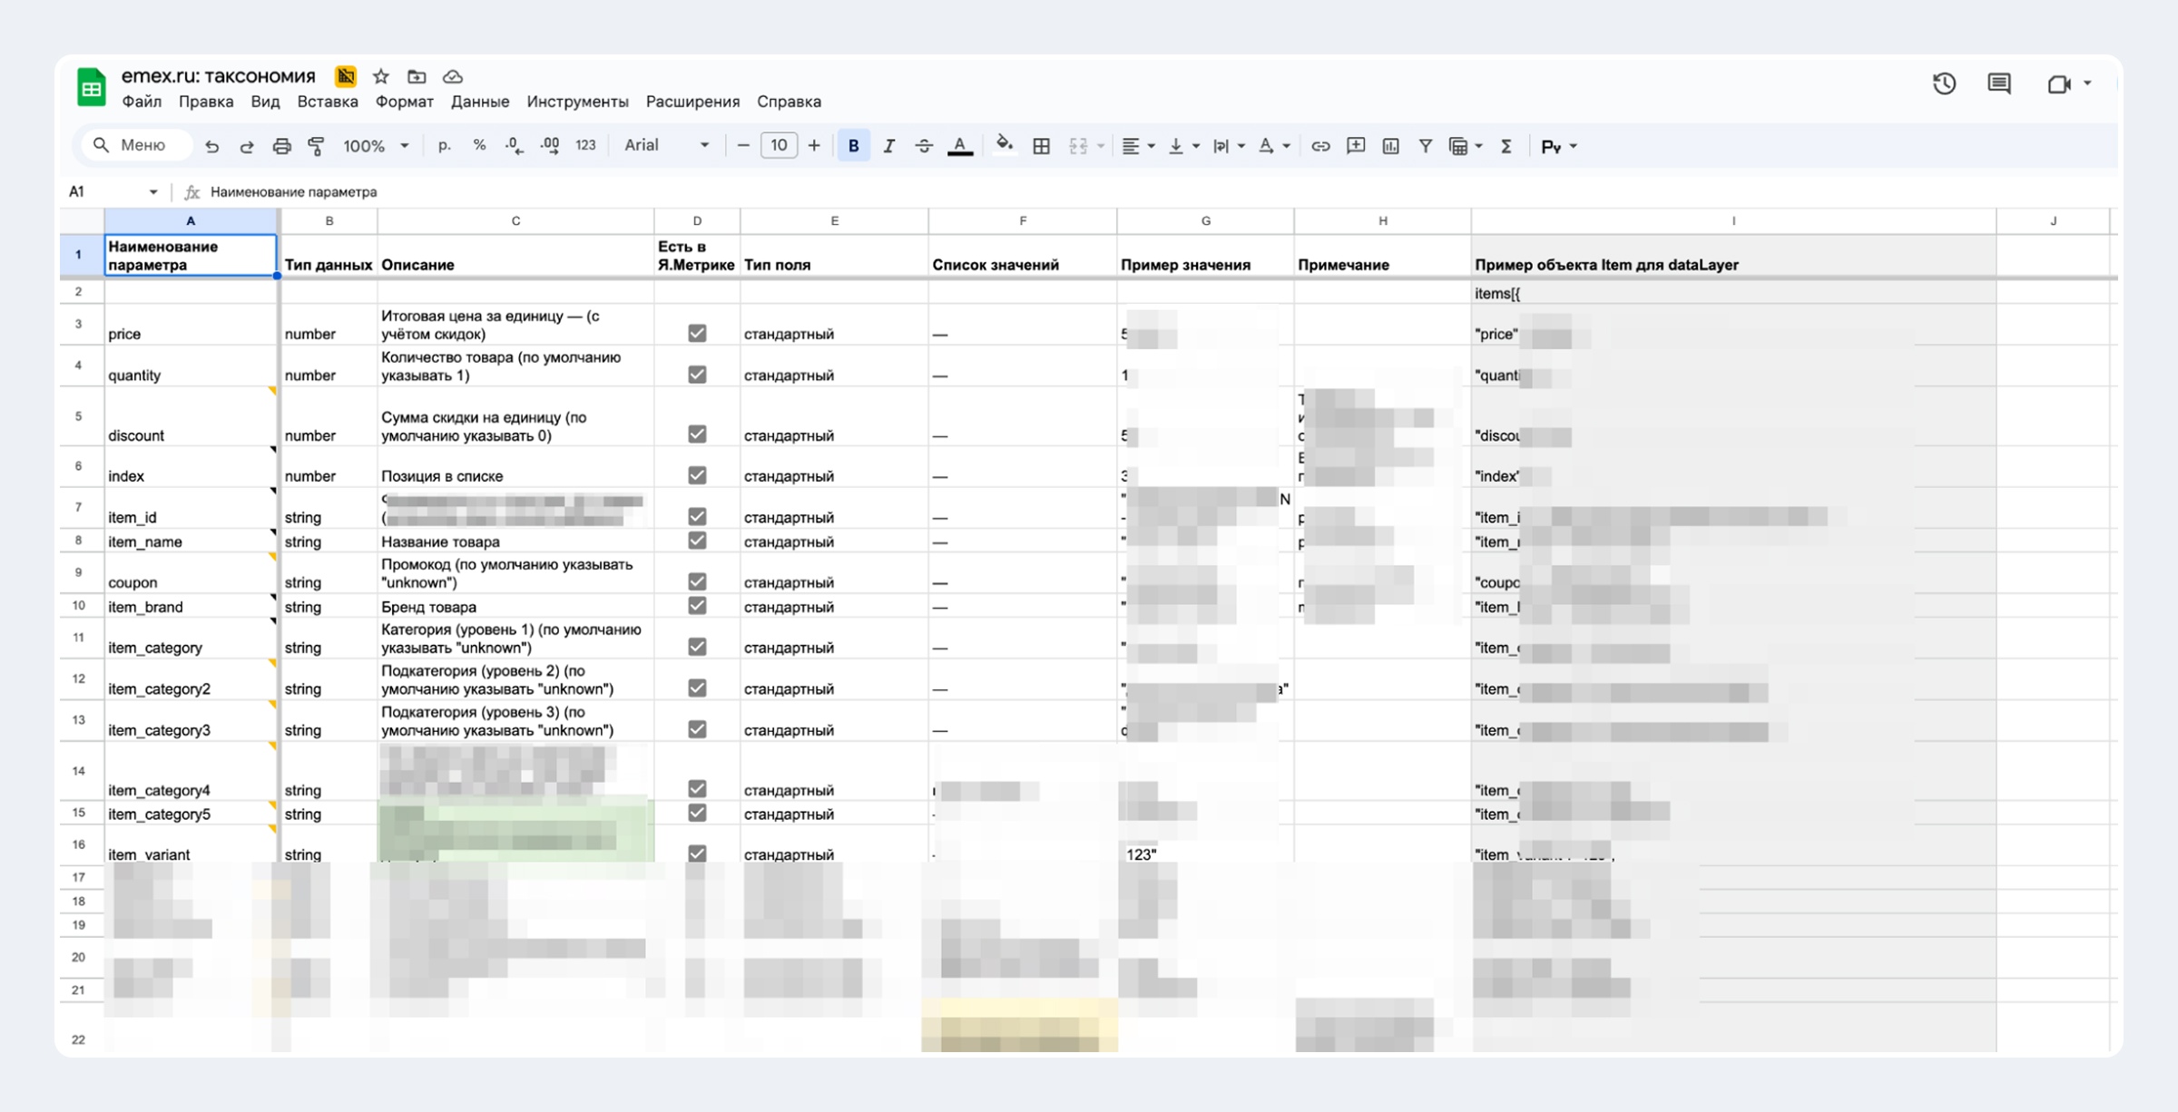This screenshot has height=1112, width=2178.
Task: Toggle the checkbox in the item_id row
Action: tap(696, 516)
